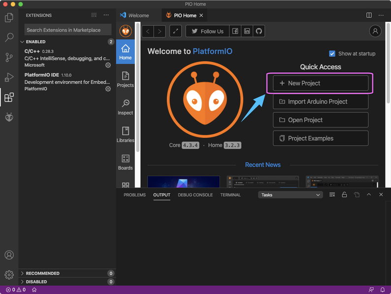Open the Run and Debug view
The image size is (391, 294).
click(x=9, y=77)
